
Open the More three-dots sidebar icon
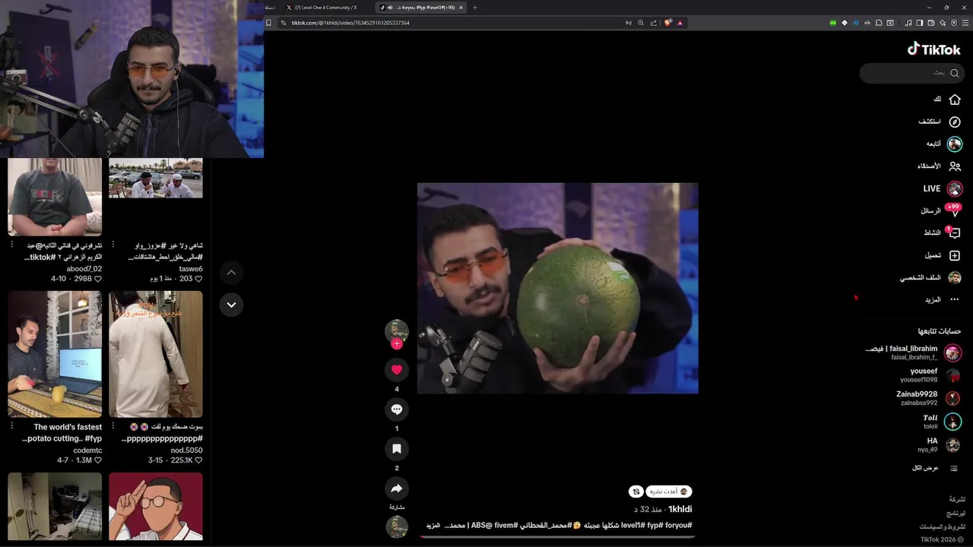(x=955, y=300)
